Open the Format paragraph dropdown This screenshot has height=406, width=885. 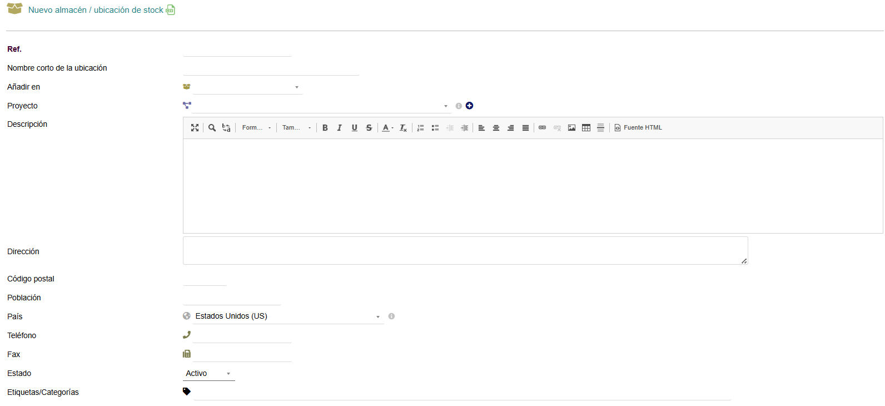point(256,128)
